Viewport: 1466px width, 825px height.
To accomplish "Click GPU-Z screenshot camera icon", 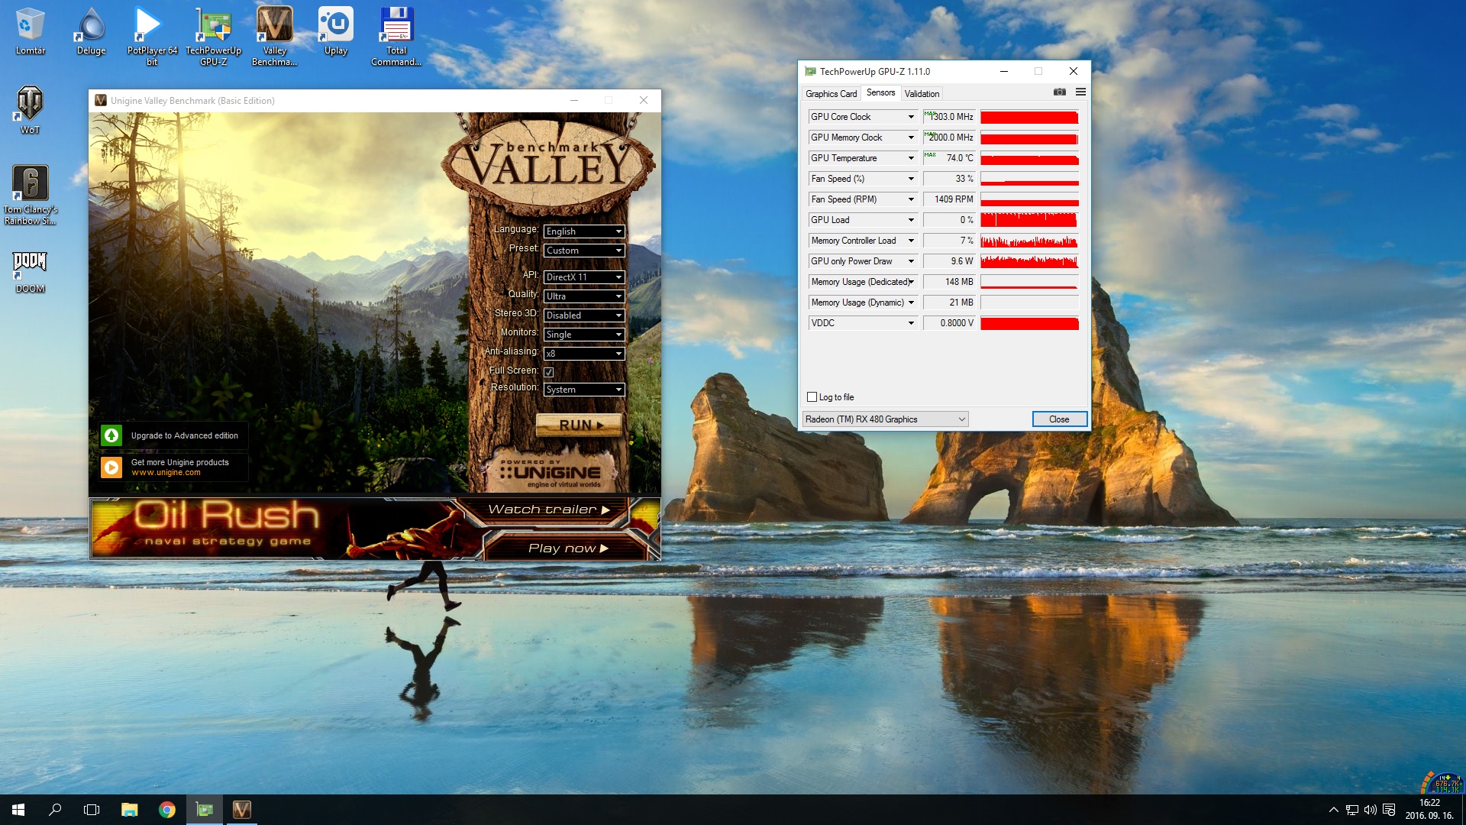I will coord(1059,92).
